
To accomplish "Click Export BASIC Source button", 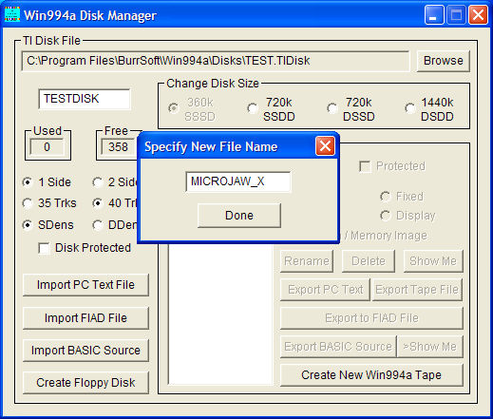I will coord(338,347).
